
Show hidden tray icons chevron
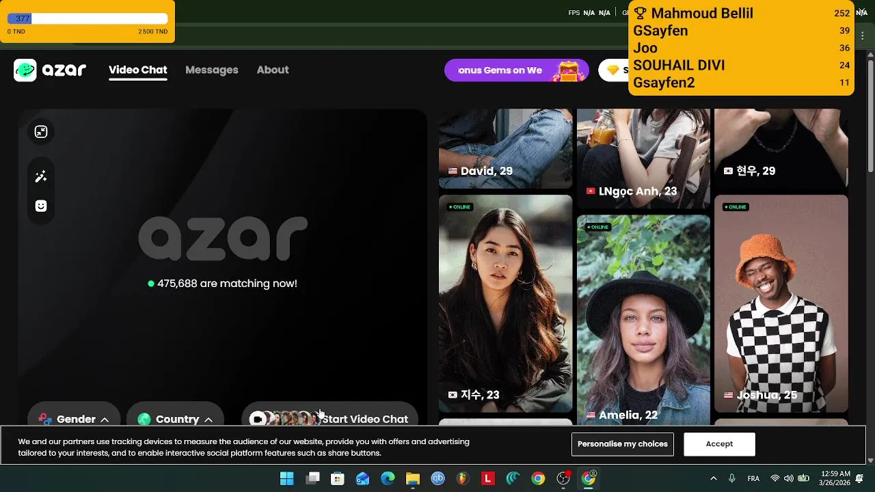pos(714,478)
